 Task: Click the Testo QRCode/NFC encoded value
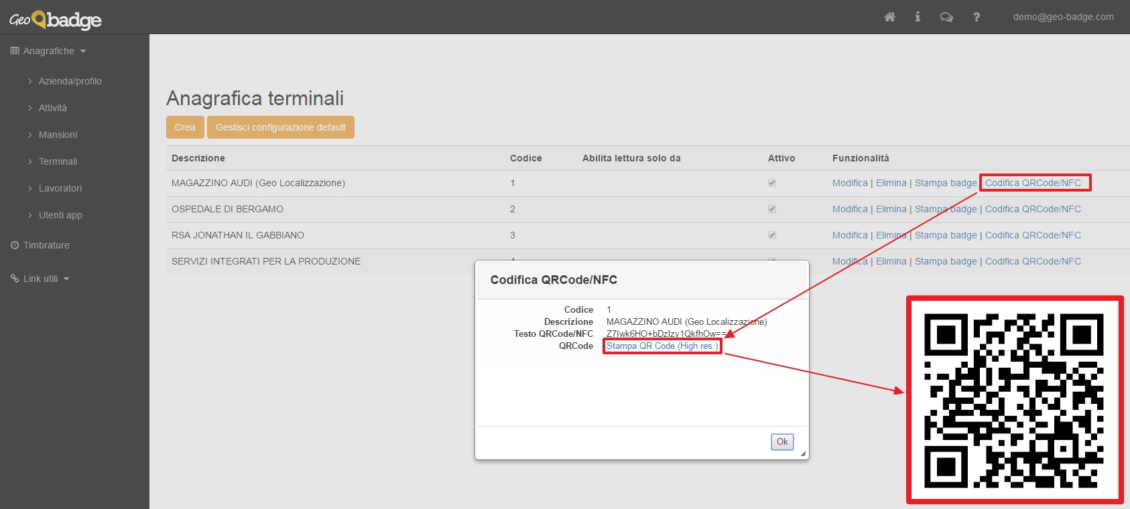[x=666, y=334]
